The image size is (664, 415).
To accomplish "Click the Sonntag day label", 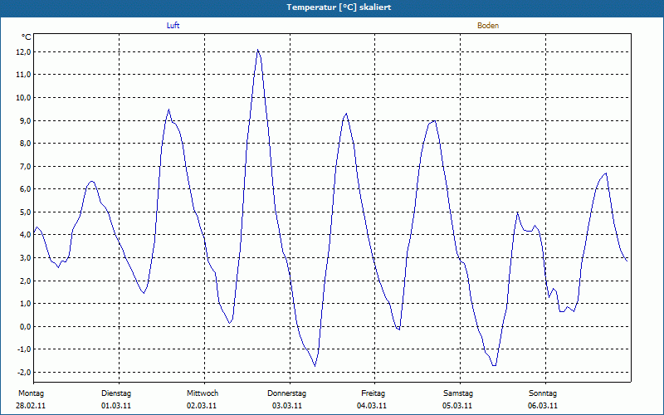I will coord(543,393).
